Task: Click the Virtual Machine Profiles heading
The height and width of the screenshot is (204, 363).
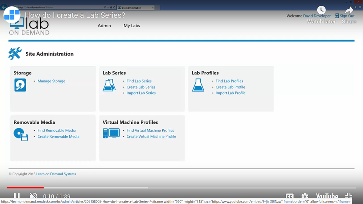Action: [130, 122]
